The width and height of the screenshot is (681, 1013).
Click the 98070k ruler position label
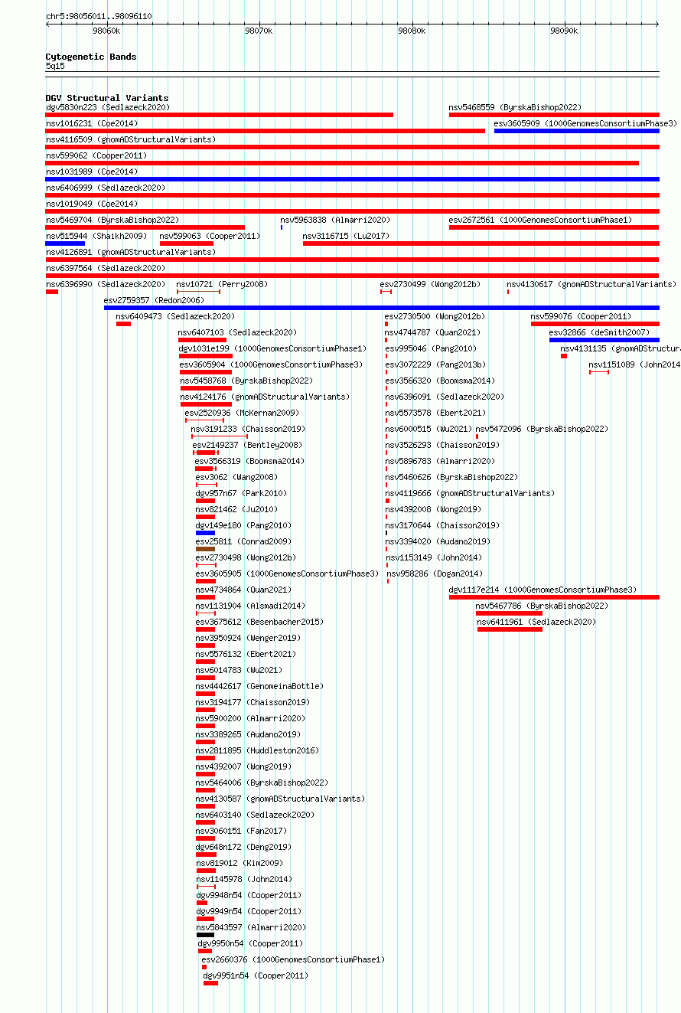[259, 31]
